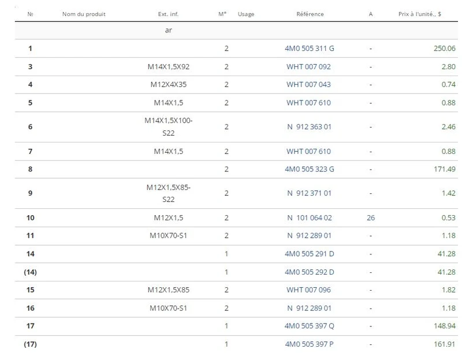Click reference WHT 007 096

pos(308,290)
